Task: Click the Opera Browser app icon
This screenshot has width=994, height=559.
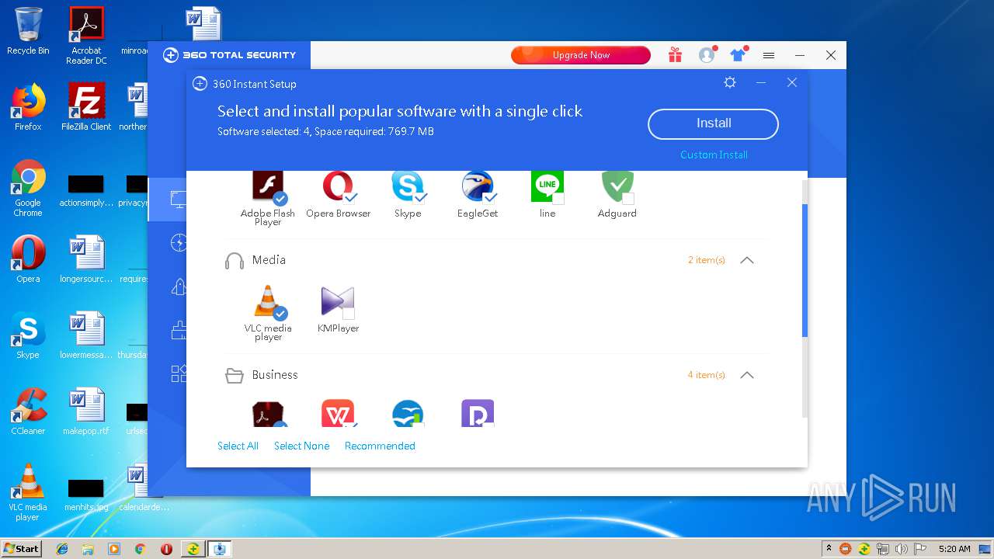Action: point(338,187)
